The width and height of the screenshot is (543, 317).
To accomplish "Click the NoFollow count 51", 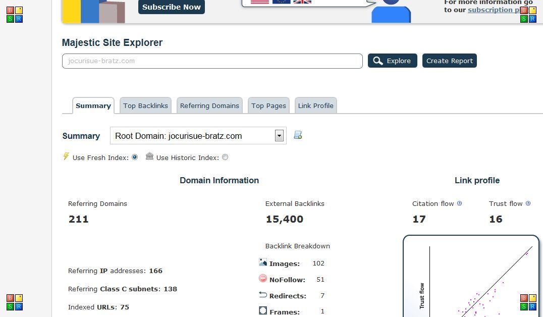I will pos(320,279).
